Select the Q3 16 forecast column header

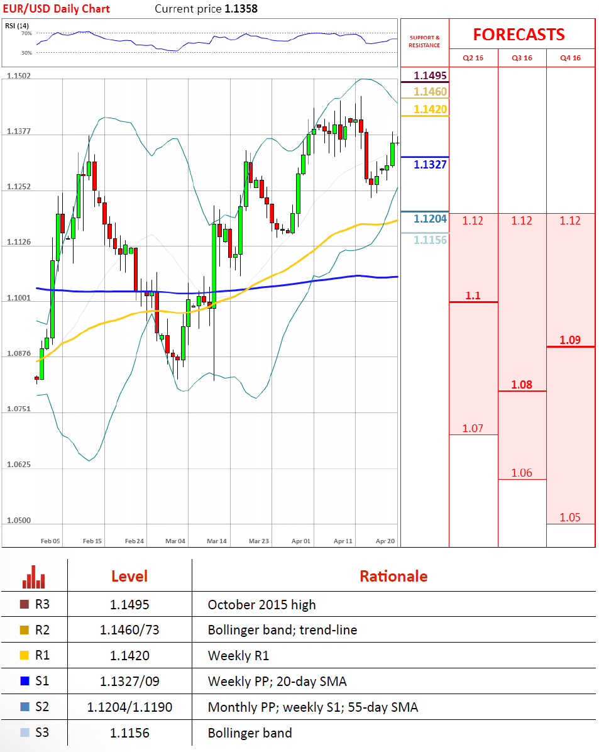tap(522, 58)
